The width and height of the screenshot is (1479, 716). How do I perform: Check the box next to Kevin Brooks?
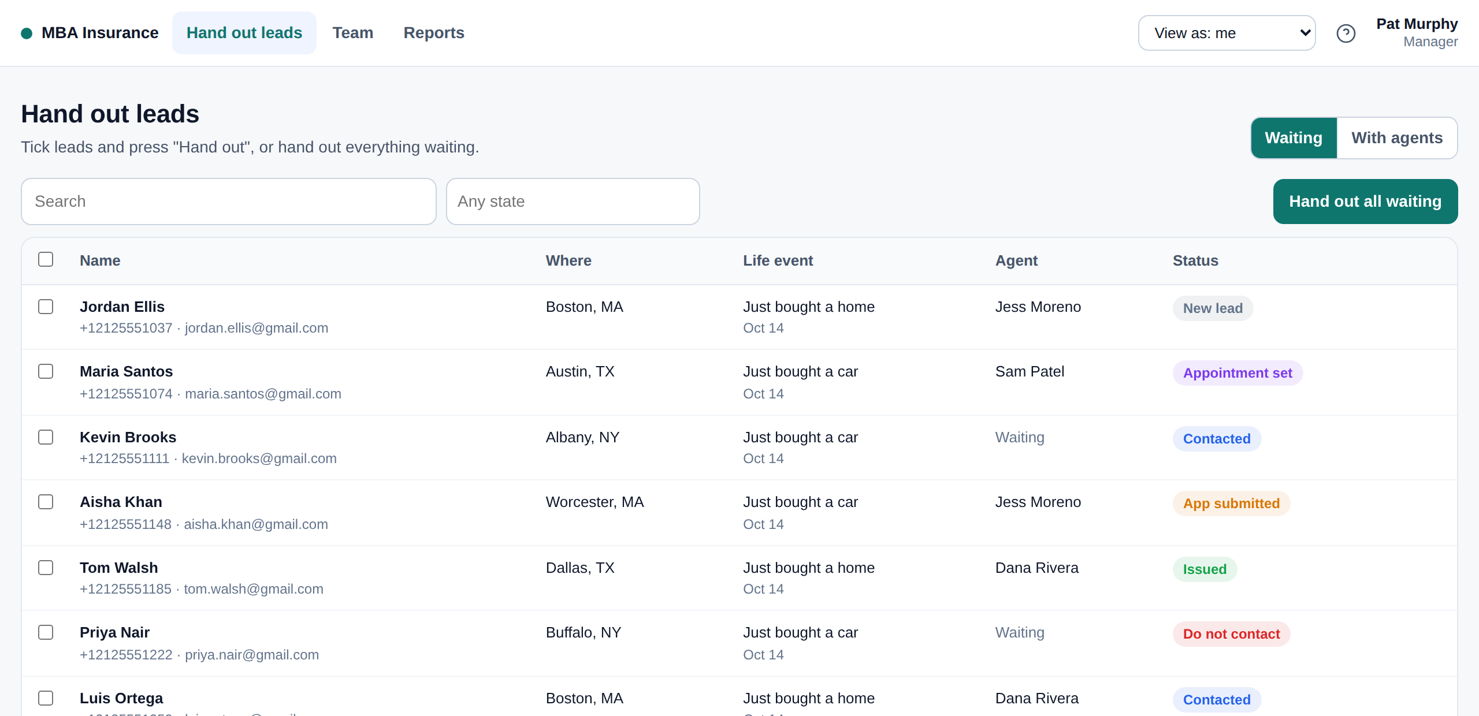coord(46,437)
